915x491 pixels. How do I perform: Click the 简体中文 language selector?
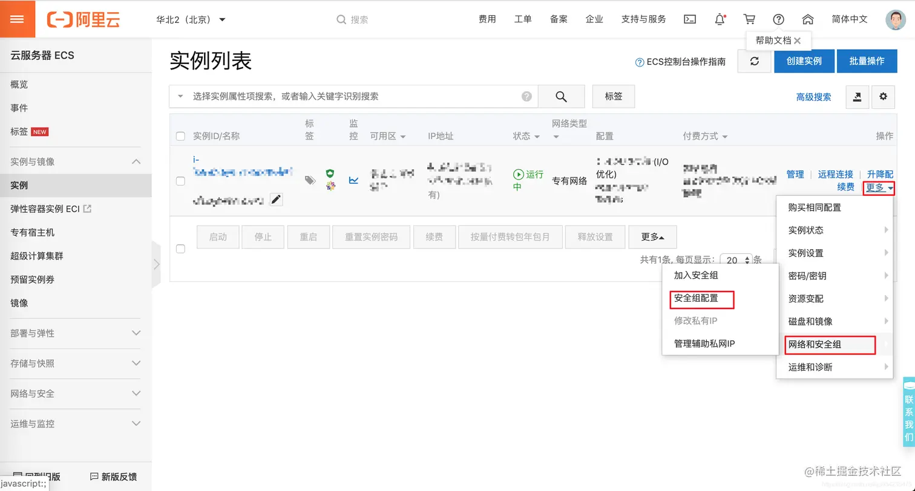click(850, 19)
